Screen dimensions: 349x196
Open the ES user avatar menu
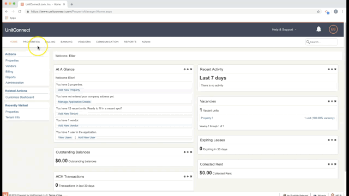(333, 29)
